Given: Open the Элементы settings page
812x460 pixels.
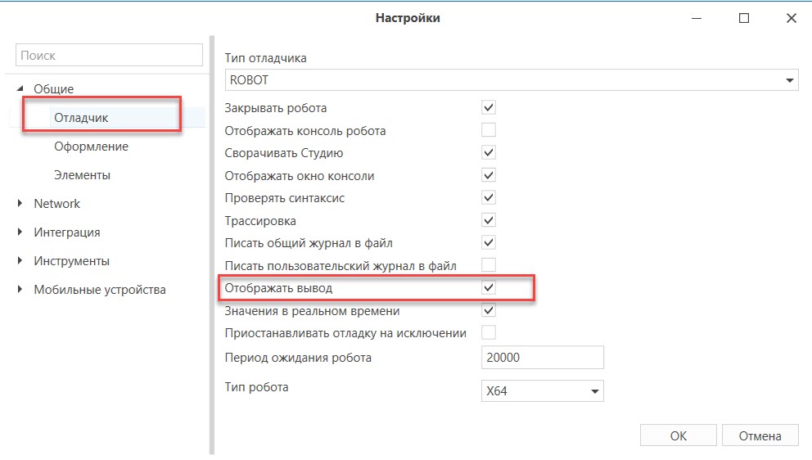Looking at the screenshot, I should (x=83, y=175).
